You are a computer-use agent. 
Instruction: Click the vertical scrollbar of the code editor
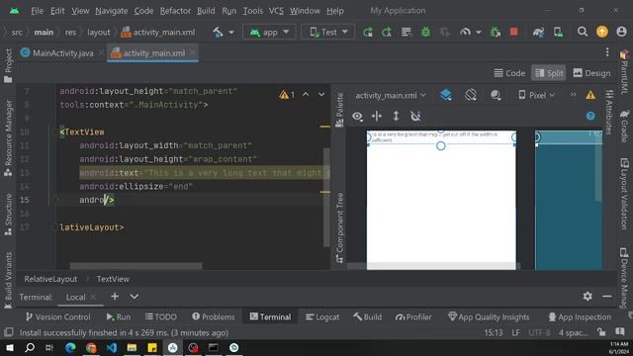pyautogui.click(x=326, y=197)
